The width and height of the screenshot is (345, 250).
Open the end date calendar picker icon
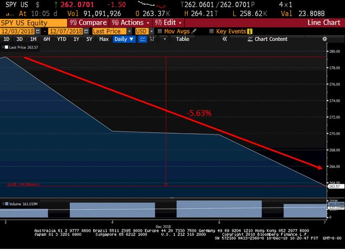coord(86,31)
